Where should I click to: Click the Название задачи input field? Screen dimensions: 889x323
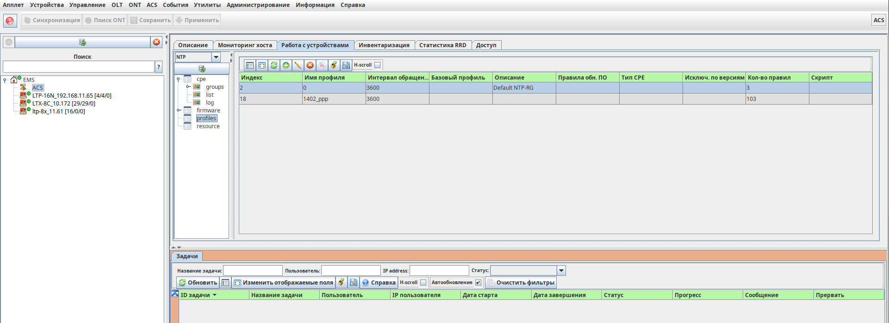point(253,270)
